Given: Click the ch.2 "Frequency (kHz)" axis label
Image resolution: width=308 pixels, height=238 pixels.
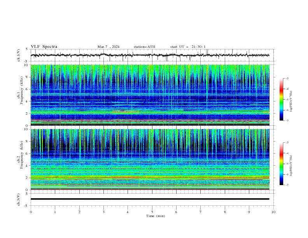Looking at the screenshot, I should [x=22, y=155].
